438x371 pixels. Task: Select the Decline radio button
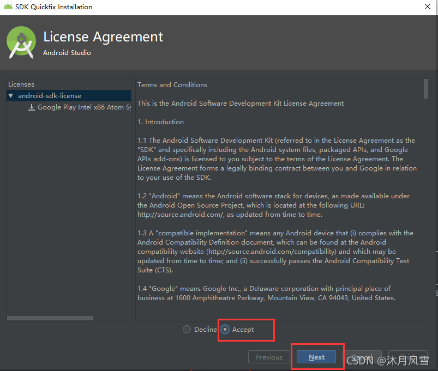(187, 330)
